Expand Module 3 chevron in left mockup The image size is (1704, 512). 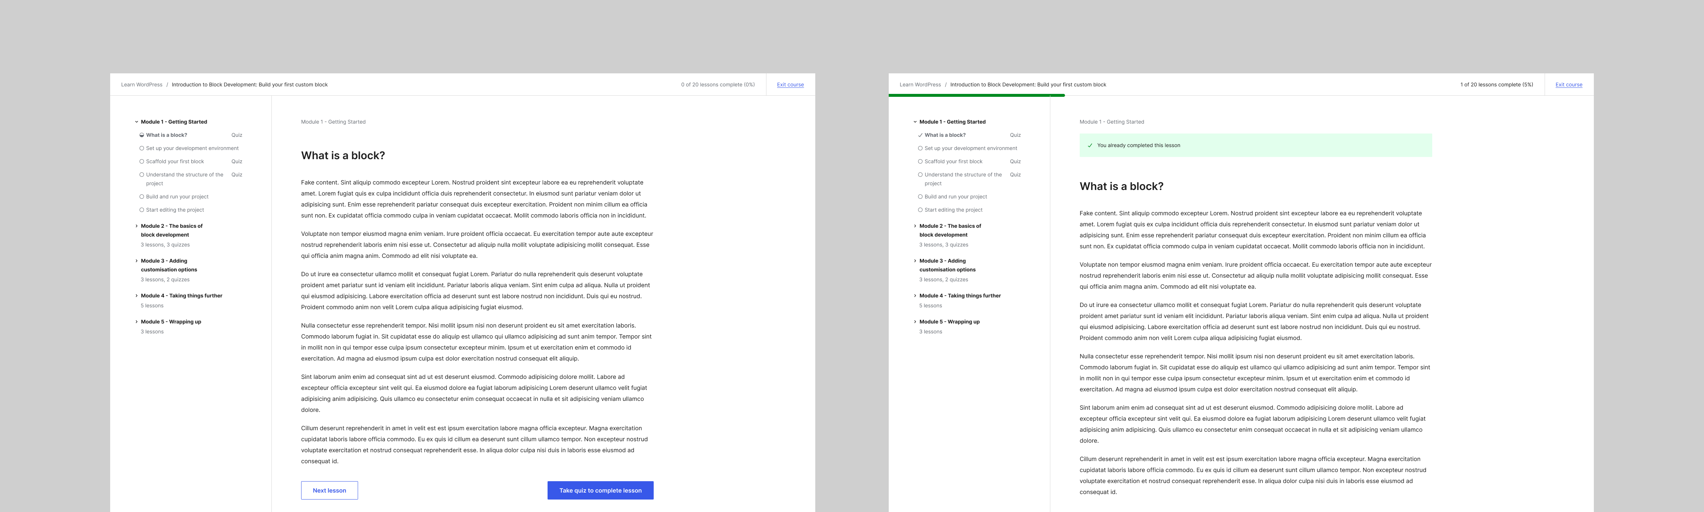coord(136,261)
